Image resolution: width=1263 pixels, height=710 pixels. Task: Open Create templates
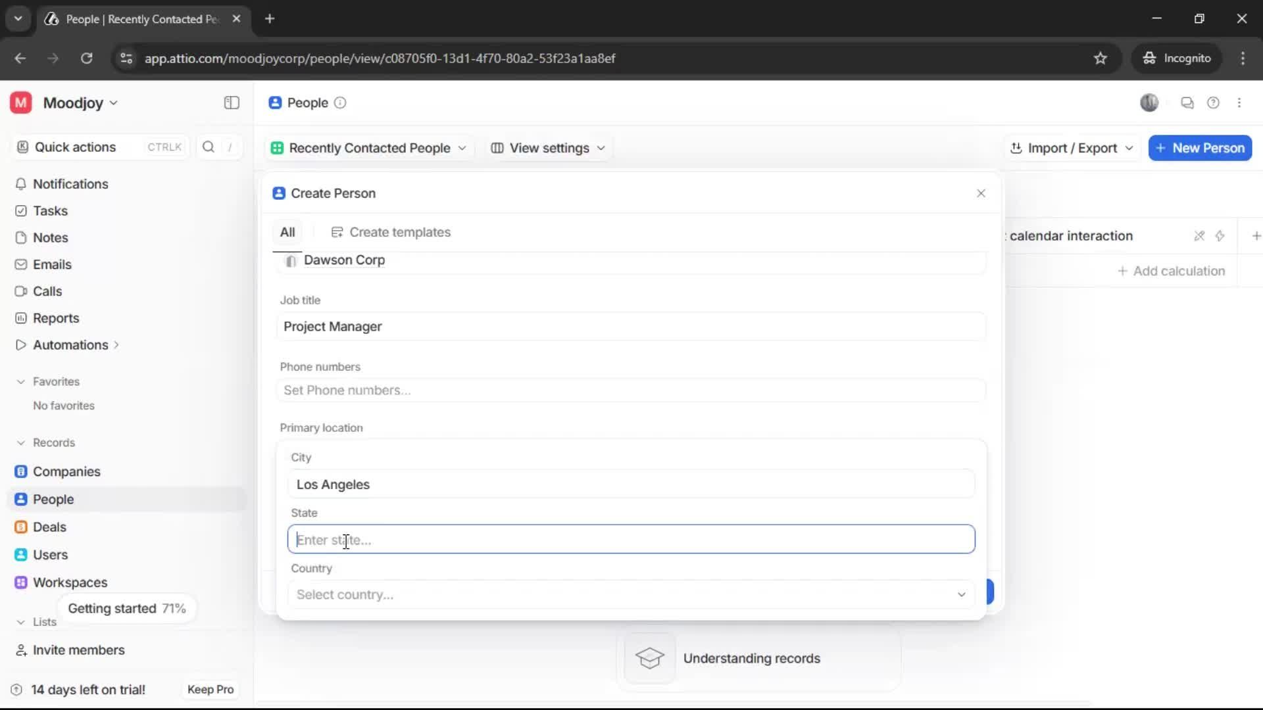[x=391, y=232]
